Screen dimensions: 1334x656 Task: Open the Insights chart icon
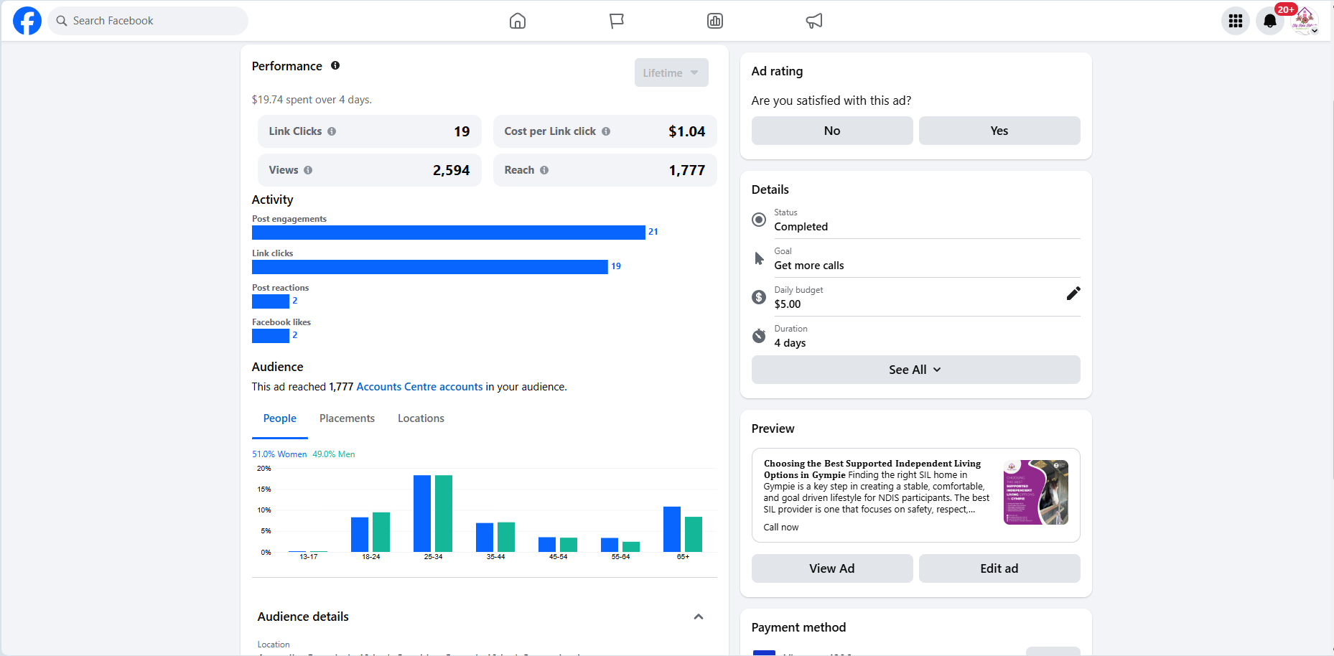click(714, 21)
